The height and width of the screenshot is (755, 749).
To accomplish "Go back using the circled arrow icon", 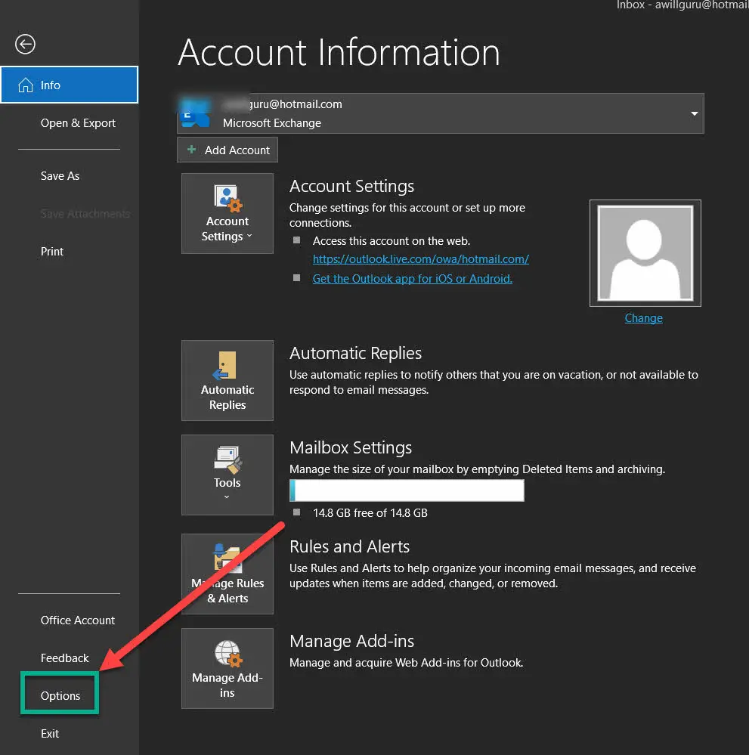I will pos(25,45).
